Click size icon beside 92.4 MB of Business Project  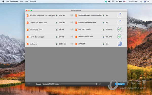57,15
